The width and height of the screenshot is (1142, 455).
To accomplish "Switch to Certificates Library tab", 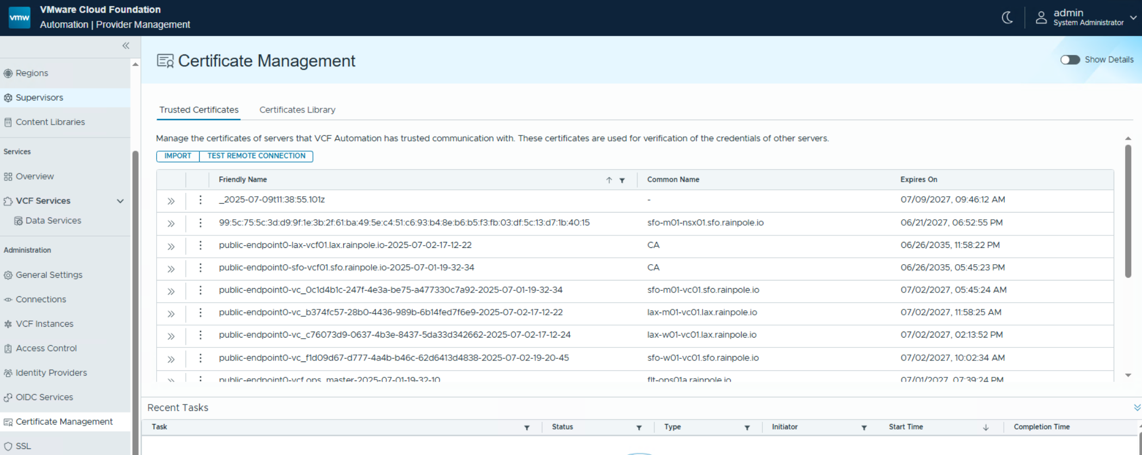I will click(297, 110).
